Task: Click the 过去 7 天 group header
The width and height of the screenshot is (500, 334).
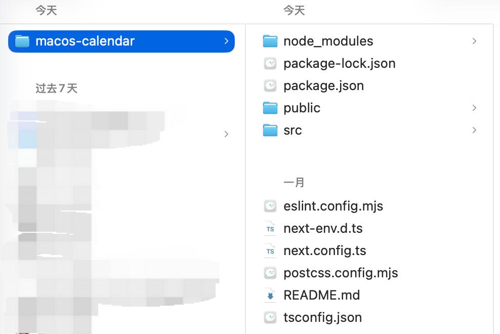Action: point(56,89)
